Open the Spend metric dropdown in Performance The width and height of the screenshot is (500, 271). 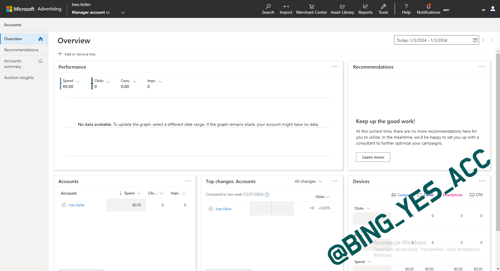point(78,81)
